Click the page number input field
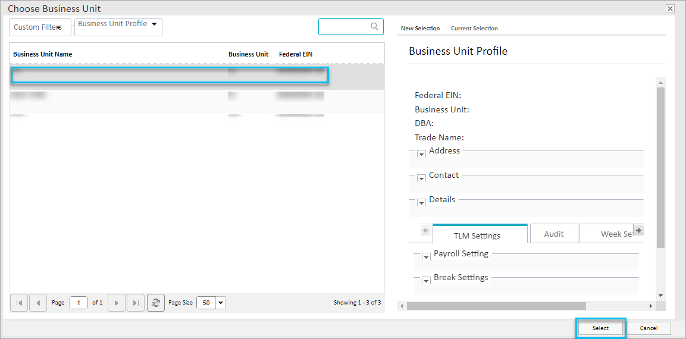This screenshot has height=339, width=686. pyautogui.click(x=79, y=303)
